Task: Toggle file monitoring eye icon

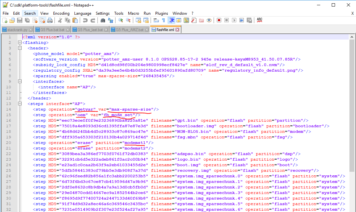Action: [209, 20]
